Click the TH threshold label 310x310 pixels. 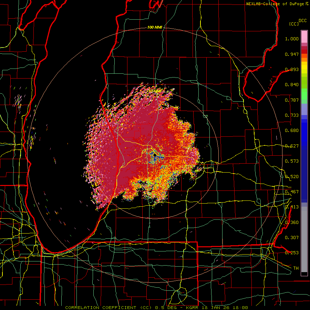[296, 268]
